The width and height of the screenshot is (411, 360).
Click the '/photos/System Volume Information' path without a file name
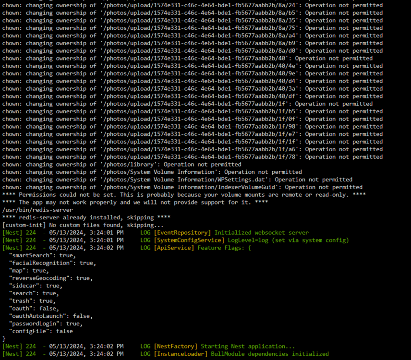pos(160,172)
